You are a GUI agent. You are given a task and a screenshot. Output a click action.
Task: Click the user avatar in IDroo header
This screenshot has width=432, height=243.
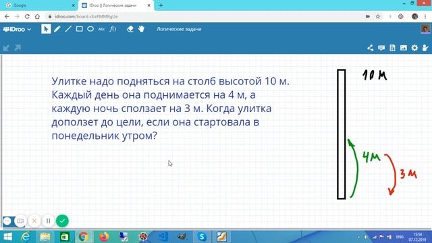[426, 29]
